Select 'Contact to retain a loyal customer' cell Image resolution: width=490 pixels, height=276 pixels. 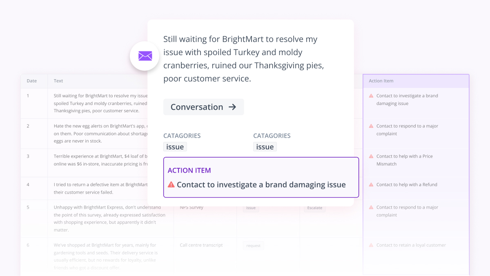411,245
